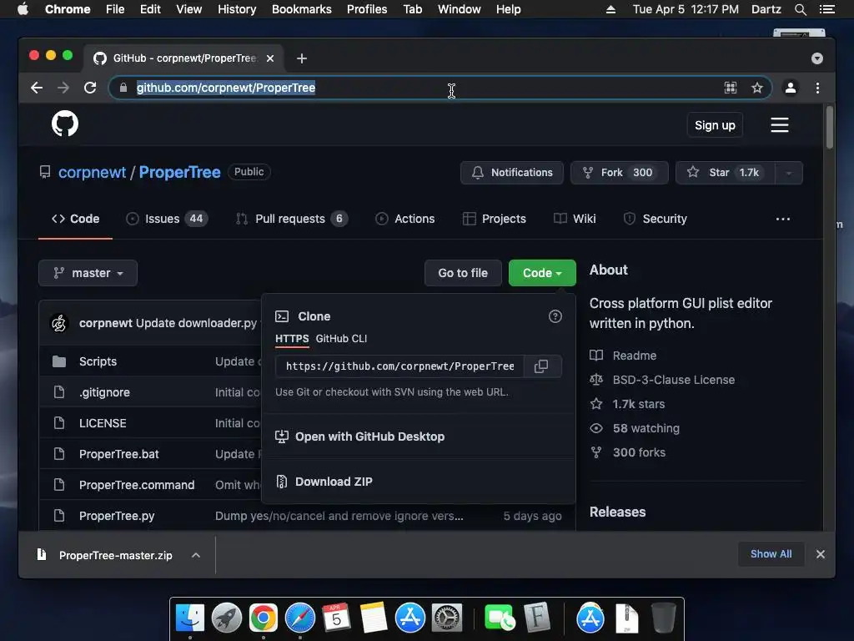Open the Profiles menu
The height and width of the screenshot is (641, 854).
(367, 9)
